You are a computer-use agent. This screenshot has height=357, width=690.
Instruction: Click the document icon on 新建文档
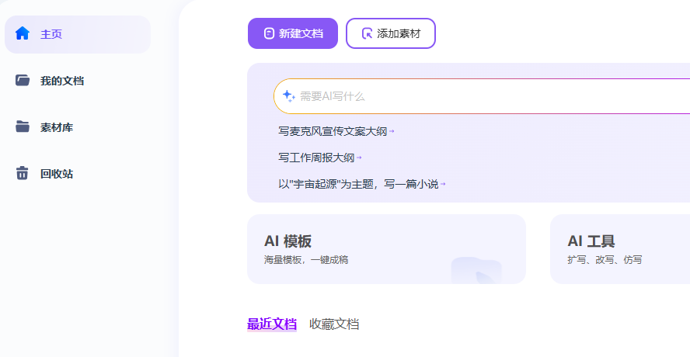pos(269,33)
